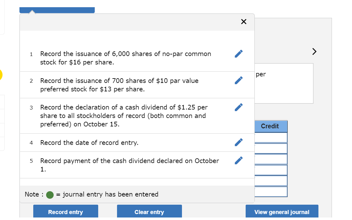352x220 pixels.
Task: Open the pencil editor for the preferred stock entry
Action: point(238,80)
